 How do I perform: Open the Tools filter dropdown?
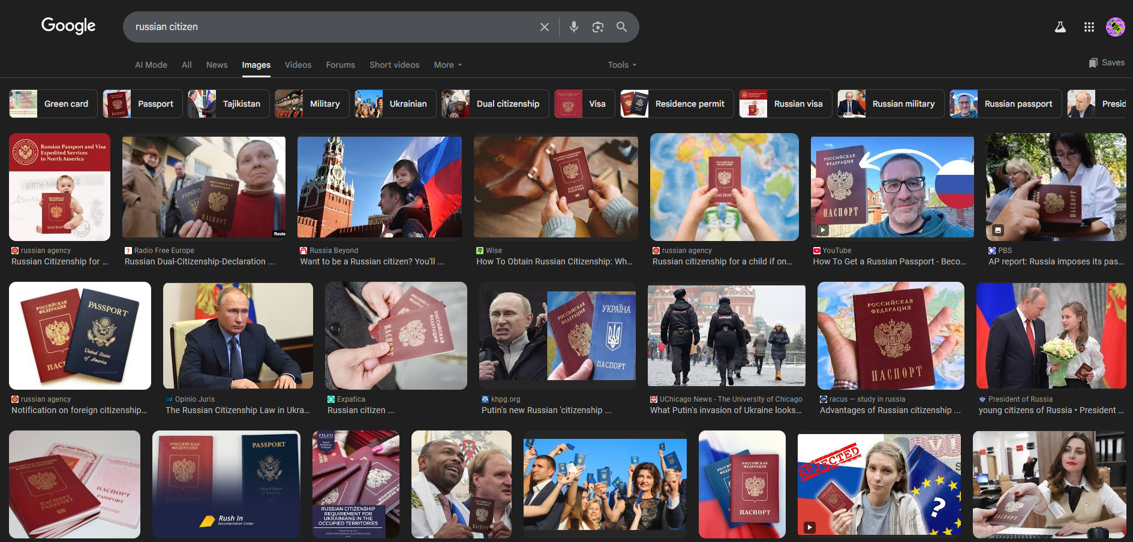tap(621, 65)
